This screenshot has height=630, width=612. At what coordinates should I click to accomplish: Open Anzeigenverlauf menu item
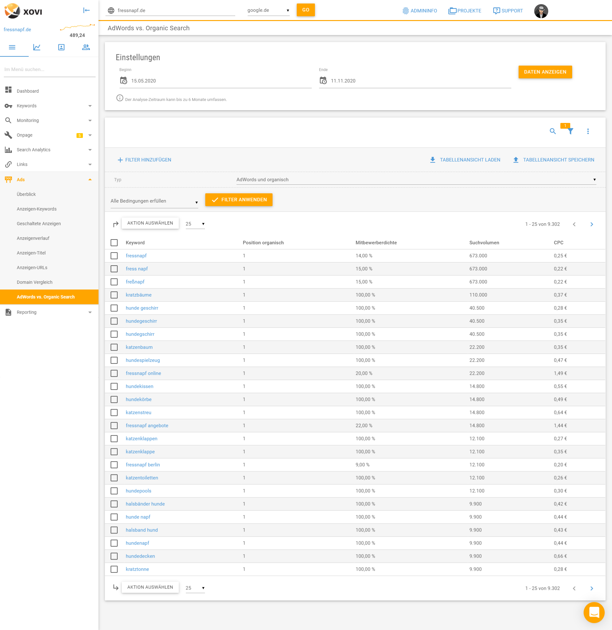tap(33, 238)
